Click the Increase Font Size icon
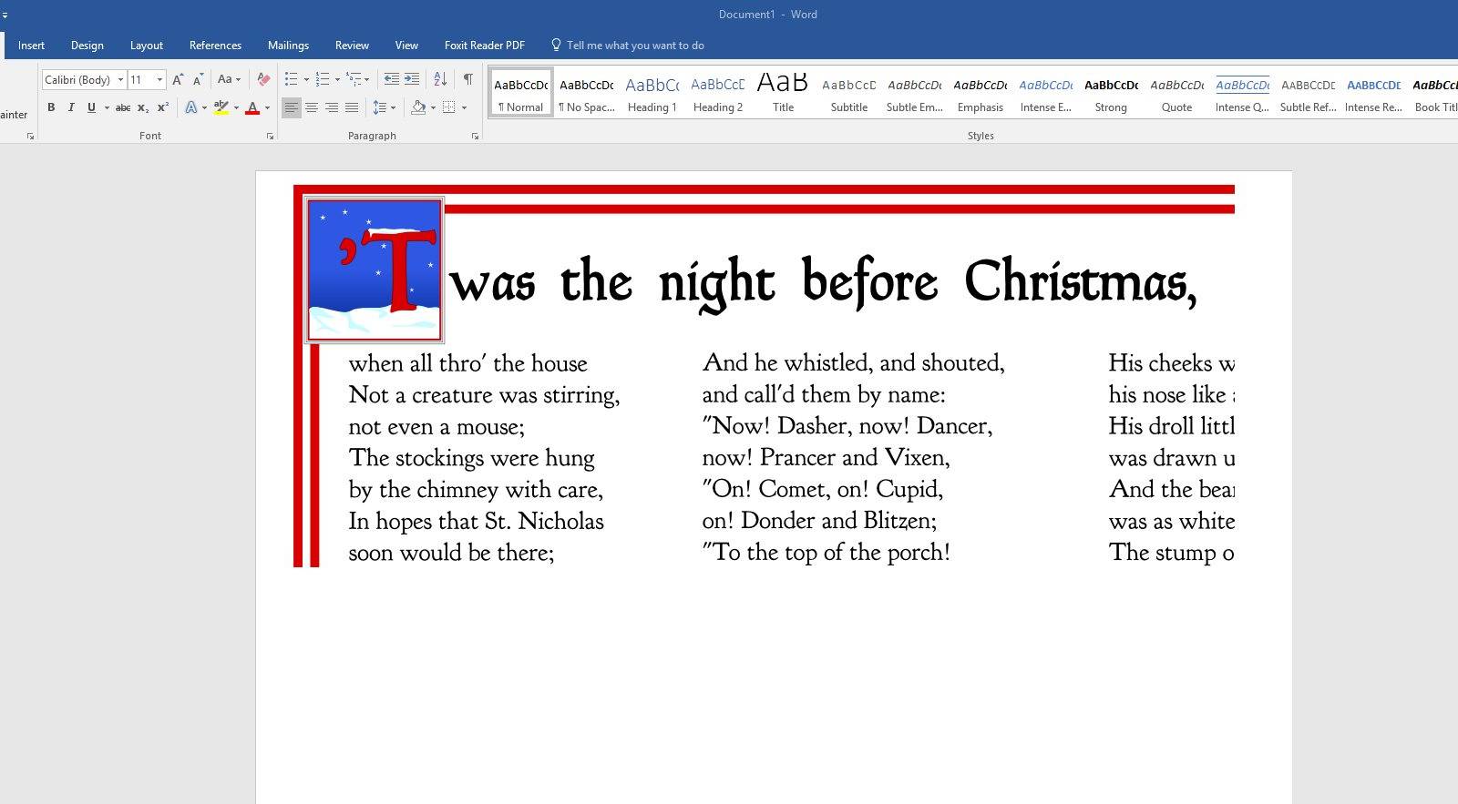Screen dimensions: 1458x804 tap(179, 79)
